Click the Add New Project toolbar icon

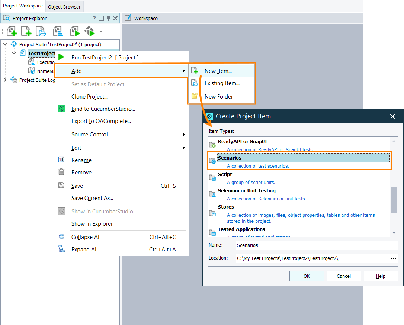(x=12, y=31)
